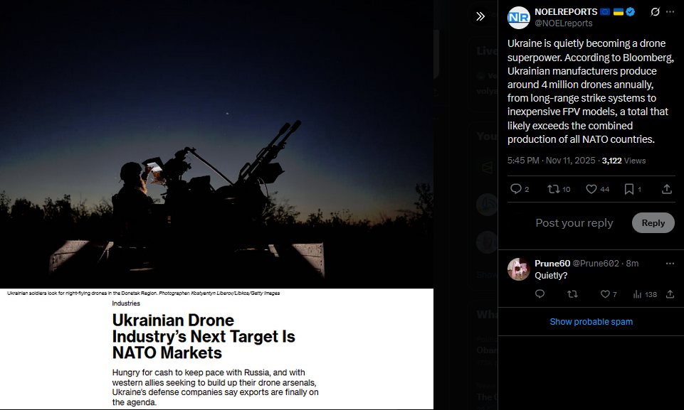The image size is (684, 410).
Task: Click the Reply button
Action: click(653, 222)
